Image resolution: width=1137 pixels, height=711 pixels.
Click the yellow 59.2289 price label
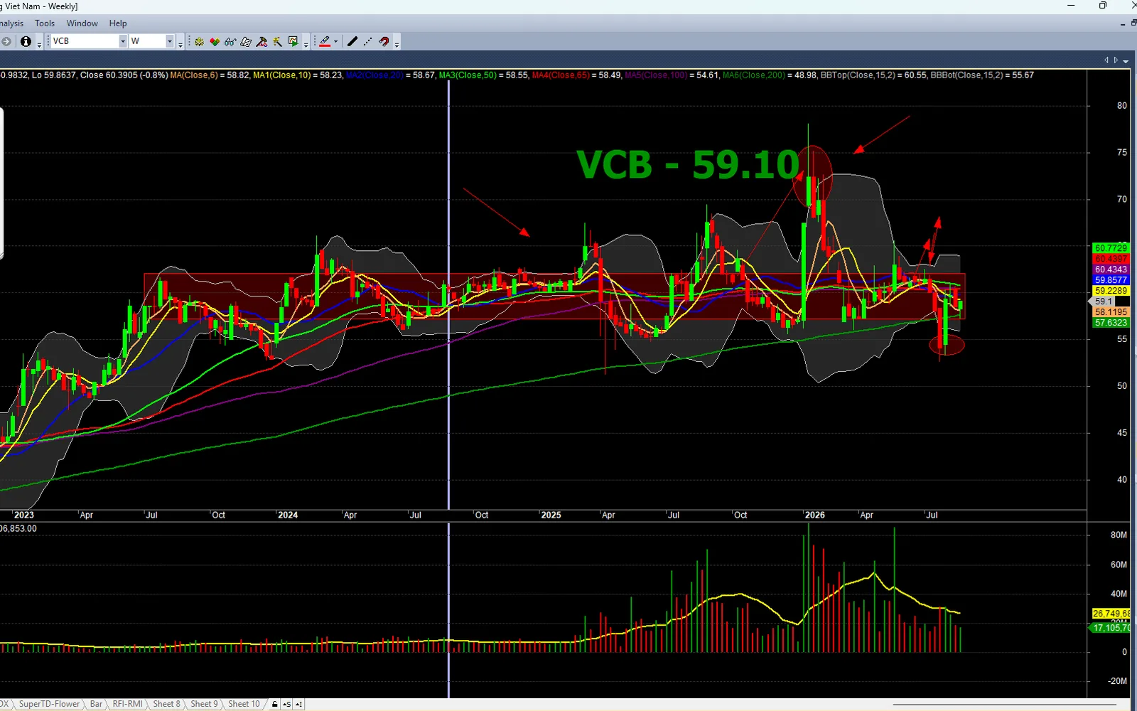click(x=1111, y=291)
